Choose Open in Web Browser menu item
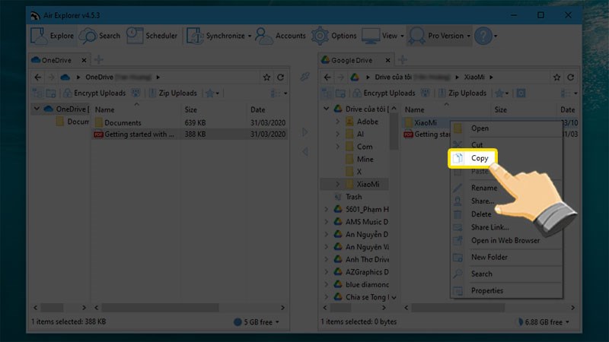 (505, 240)
